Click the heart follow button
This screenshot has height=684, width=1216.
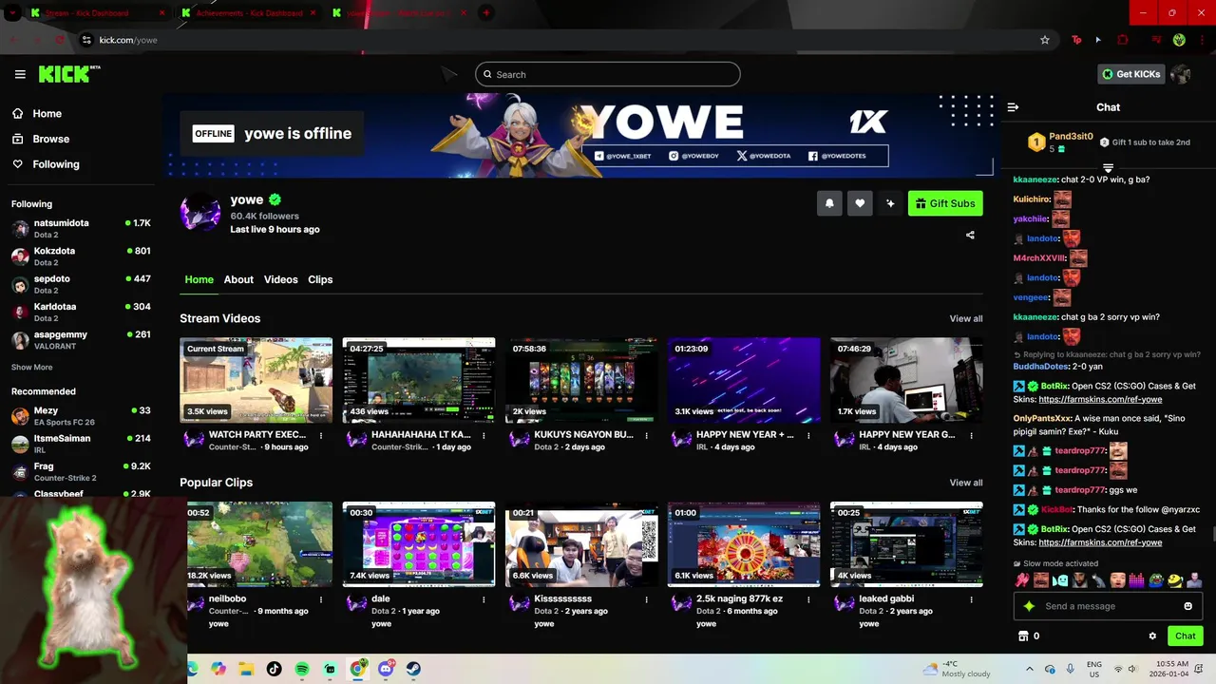click(x=860, y=203)
